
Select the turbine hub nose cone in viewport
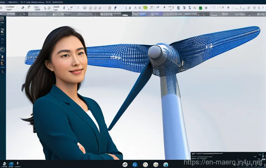tap(155, 52)
